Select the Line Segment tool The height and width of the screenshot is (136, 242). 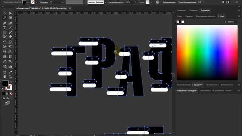point(10,28)
